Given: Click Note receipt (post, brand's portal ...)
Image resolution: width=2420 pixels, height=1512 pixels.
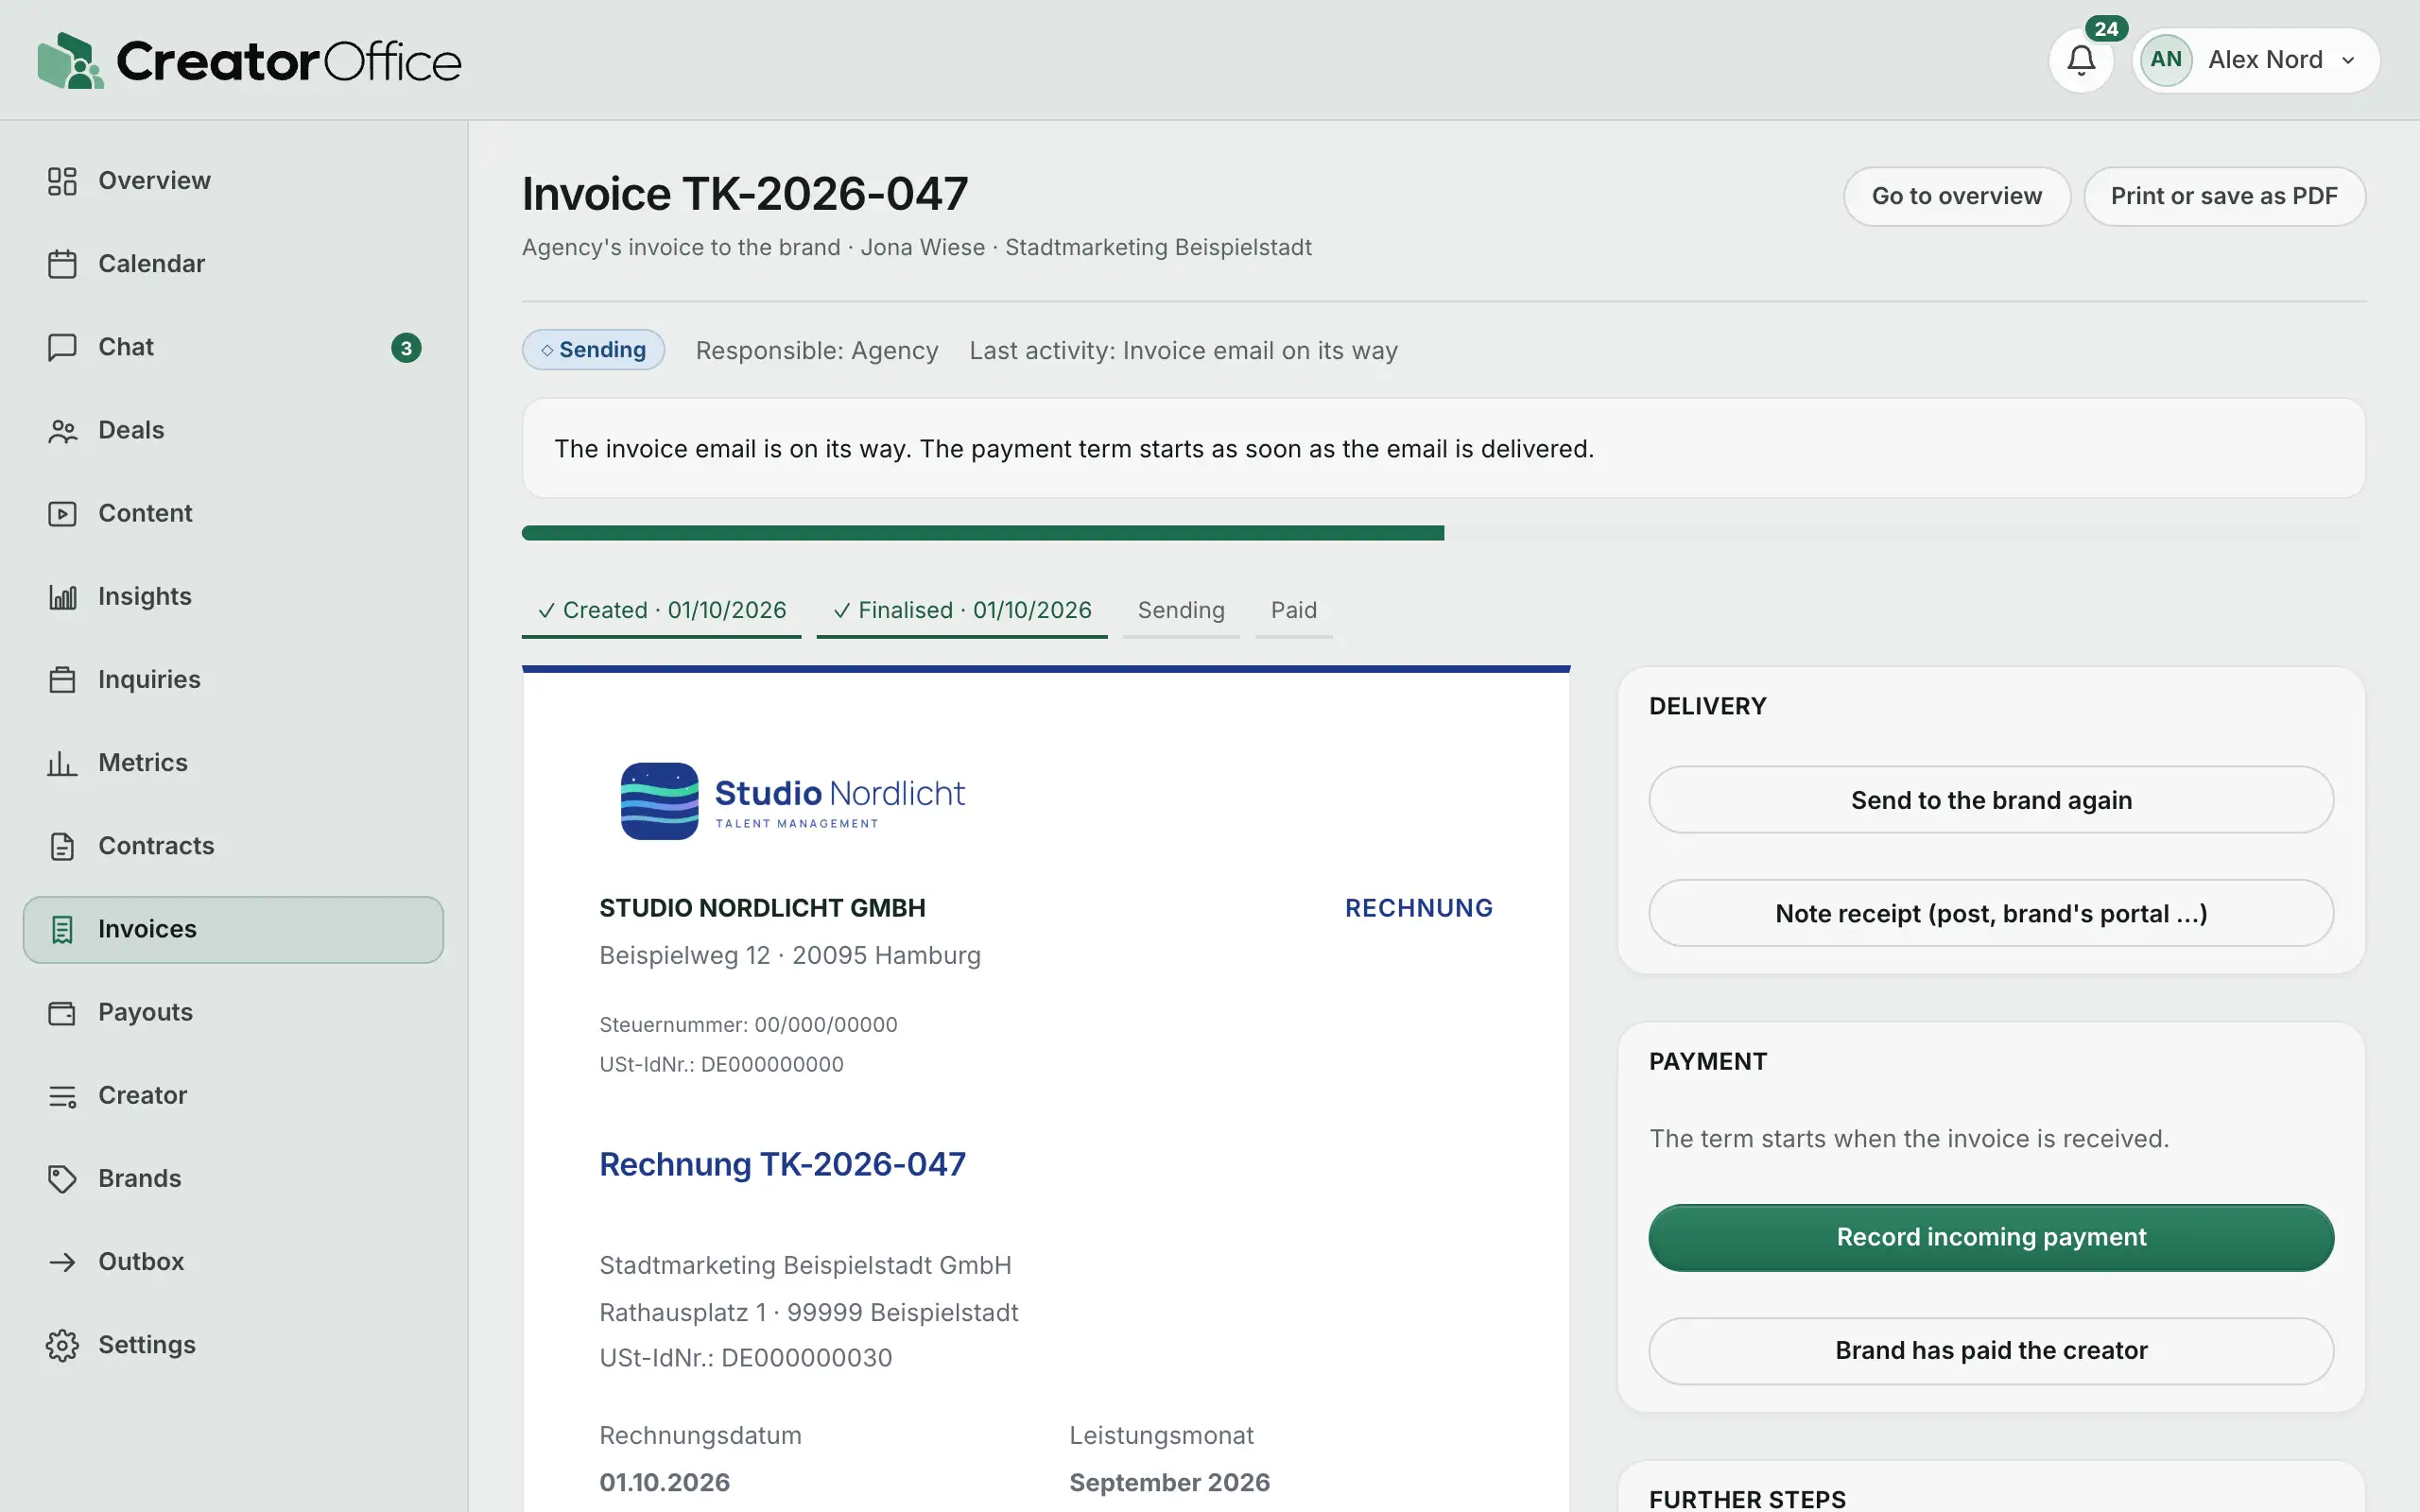Looking at the screenshot, I should click(x=1991, y=913).
